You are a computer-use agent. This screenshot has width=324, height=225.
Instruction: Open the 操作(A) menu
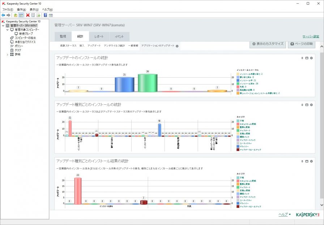point(21,9)
